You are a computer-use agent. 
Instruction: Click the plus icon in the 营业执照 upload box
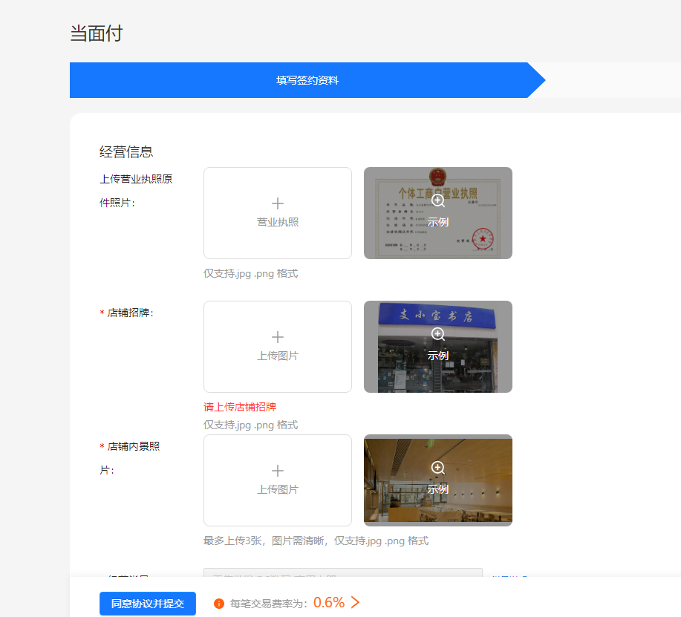tap(278, 203)
